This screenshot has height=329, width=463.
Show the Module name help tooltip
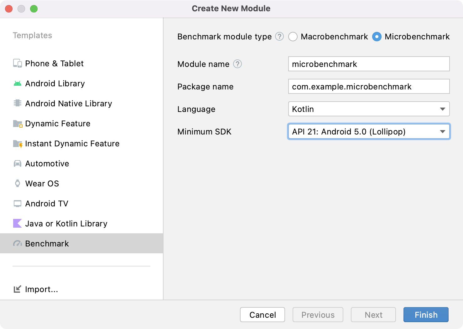coord(237,64)
